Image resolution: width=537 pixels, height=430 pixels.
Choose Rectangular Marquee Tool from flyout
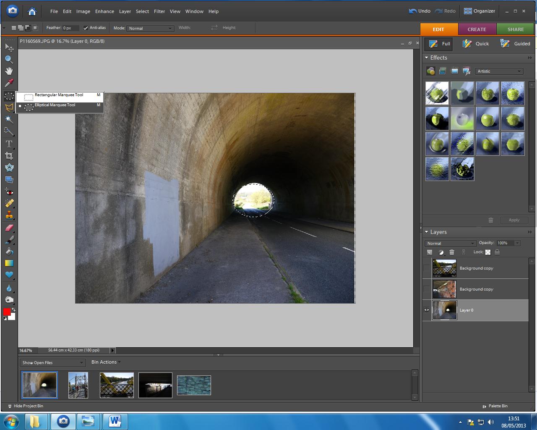(x=59, y=96)
